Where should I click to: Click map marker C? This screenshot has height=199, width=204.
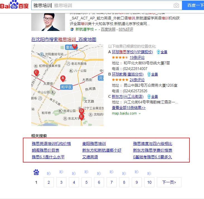(36, 73)
